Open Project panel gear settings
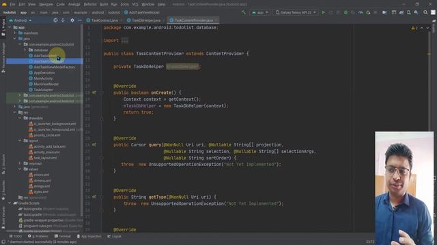This screenshot has width=437, height=245. [72, 20]
